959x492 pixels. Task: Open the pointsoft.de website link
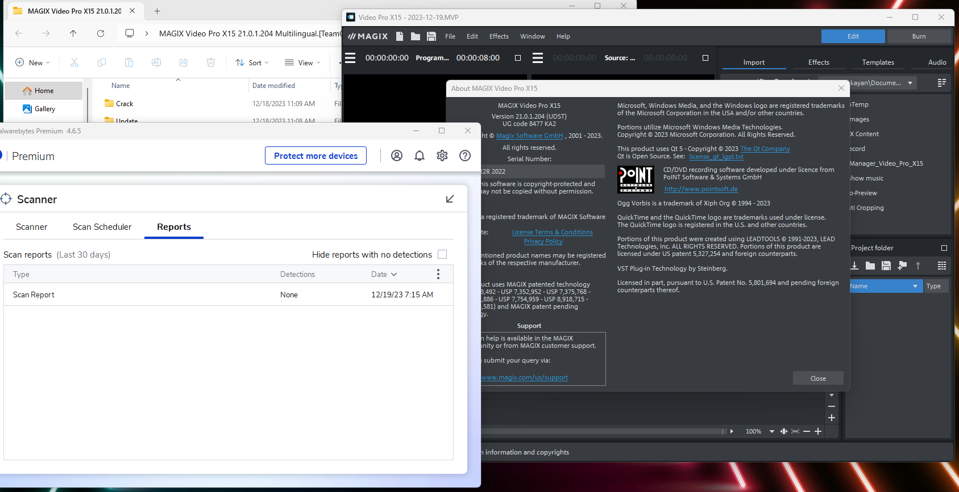701,189
